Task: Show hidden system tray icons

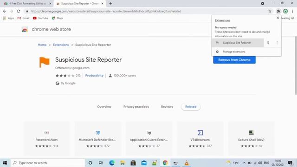Action: 244,163
